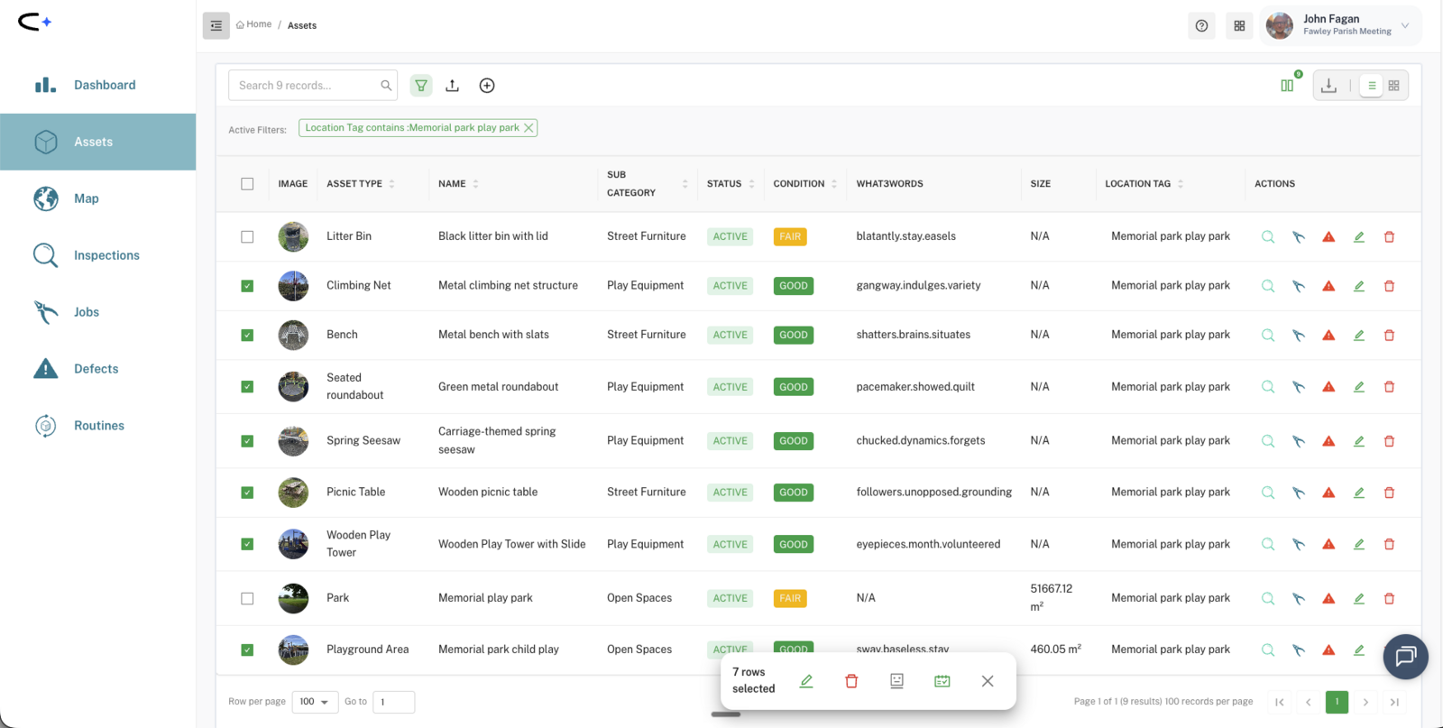
Task: Open the apps grid icon in header
Action: coord(1239,25)
